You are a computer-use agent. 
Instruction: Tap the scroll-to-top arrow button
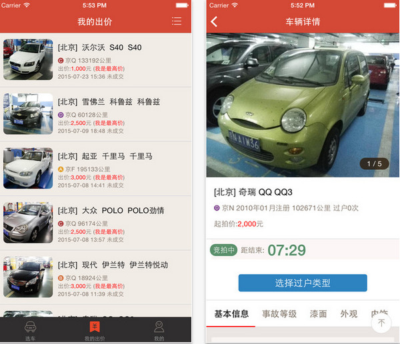[x=381, y=323]
